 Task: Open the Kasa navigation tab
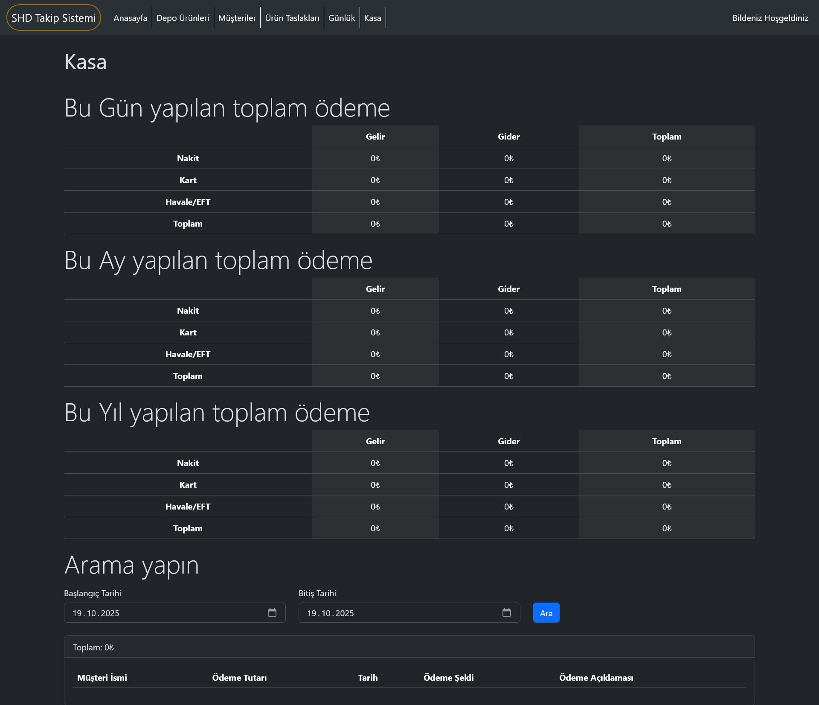[x=373, y=17]
